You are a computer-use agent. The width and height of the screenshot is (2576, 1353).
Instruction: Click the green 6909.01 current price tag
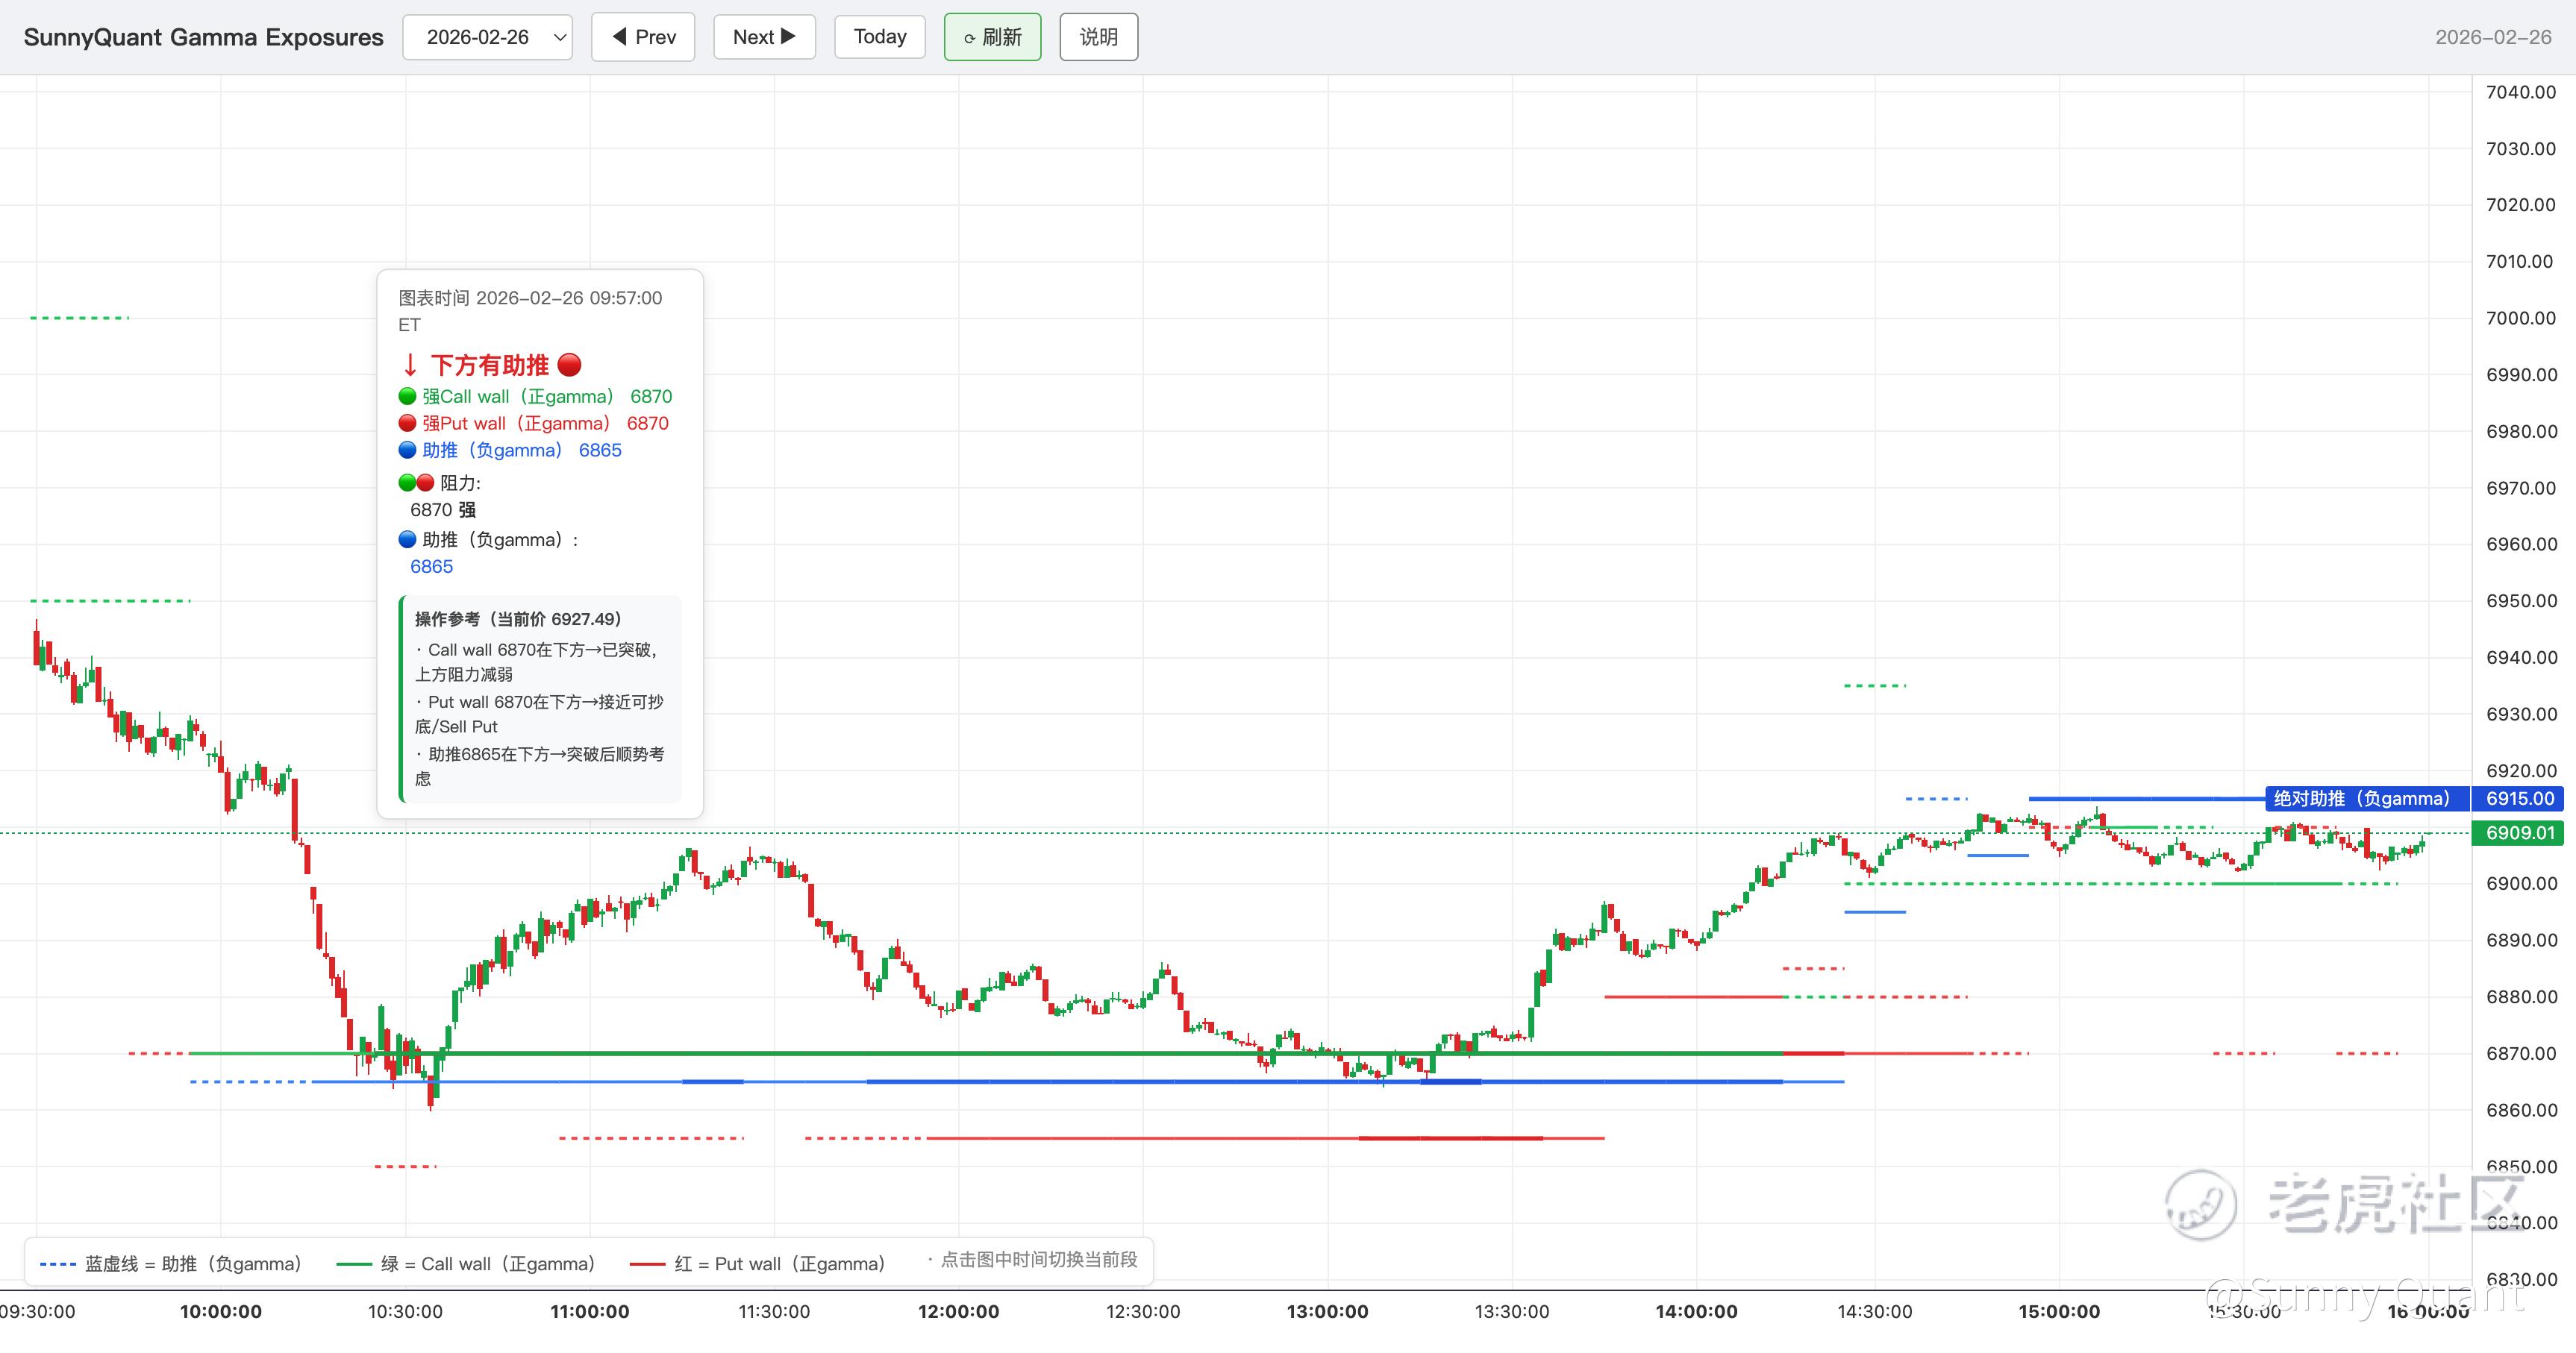coord(2519,832)
